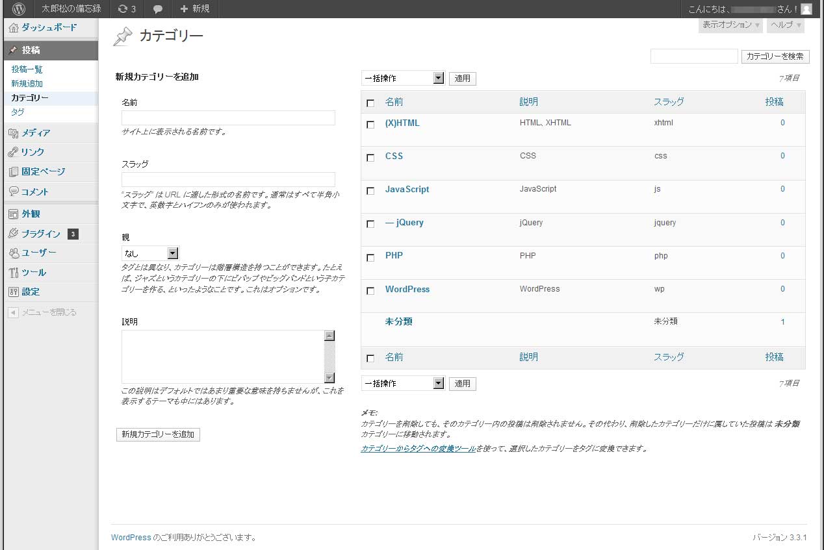Open カテゴリーからタグへの変換ツール link

tap(418, 448)
